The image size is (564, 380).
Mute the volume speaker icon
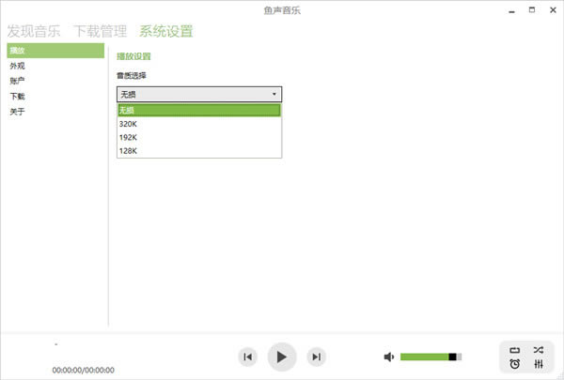point(389,357)
